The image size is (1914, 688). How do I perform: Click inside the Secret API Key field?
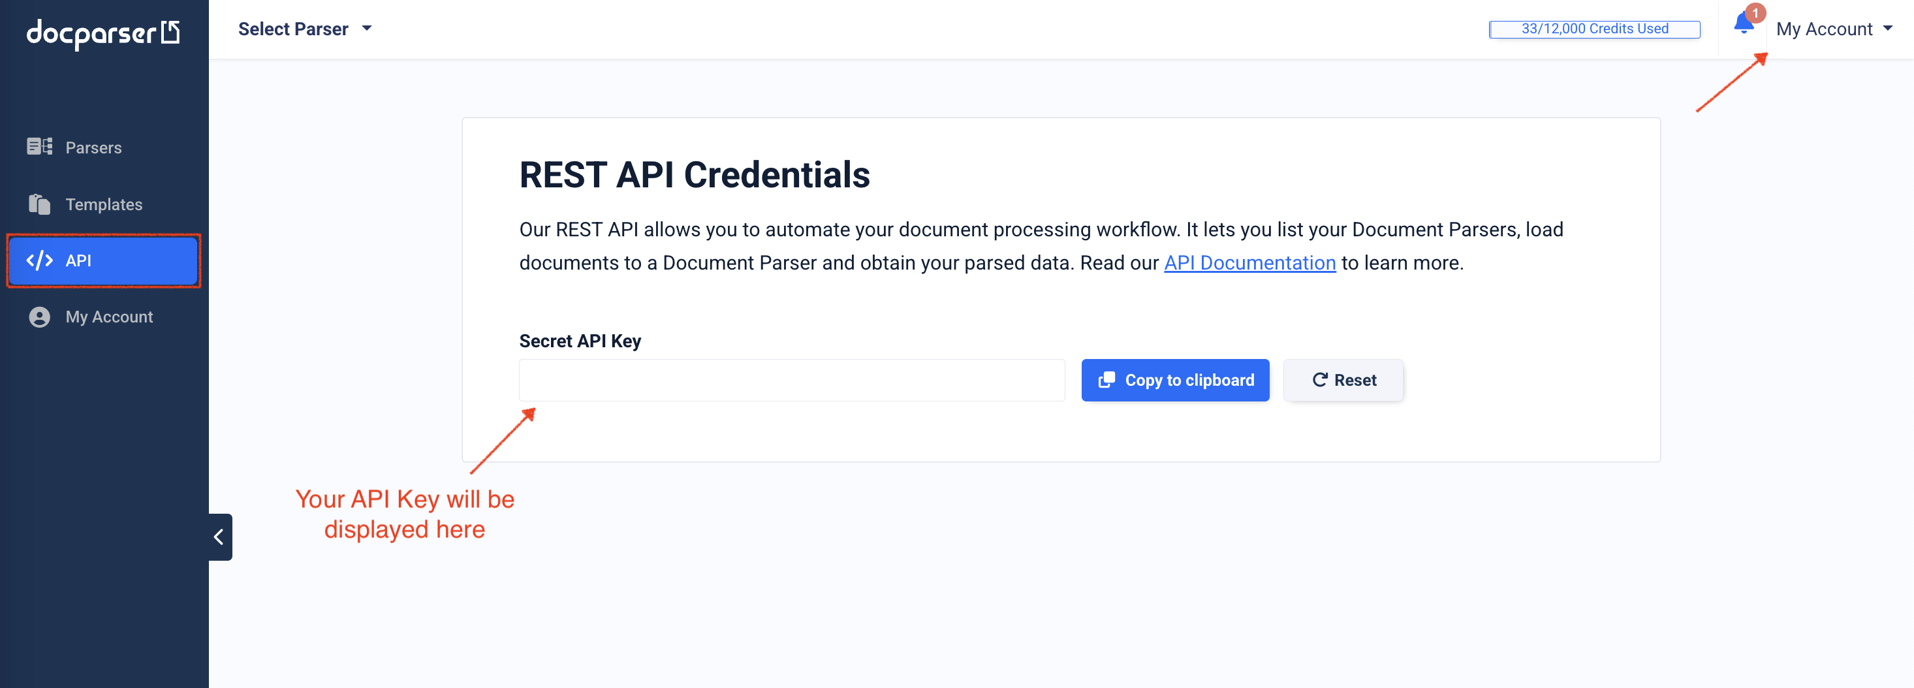791,380
